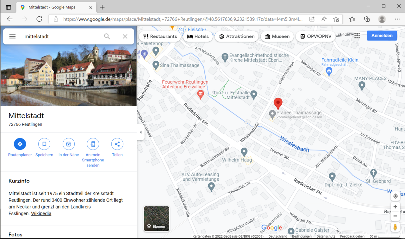405x239 pixels.
Task: Click the red Mittelstadt location pin
Action: coord(278,104)
